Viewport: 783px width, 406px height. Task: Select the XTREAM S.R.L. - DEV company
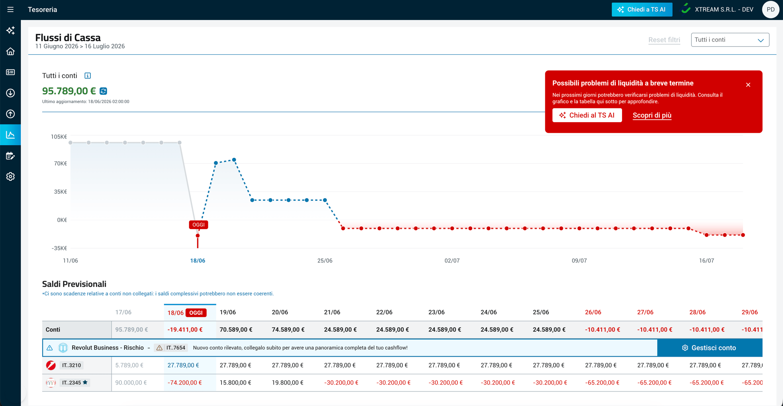(718, 9)
